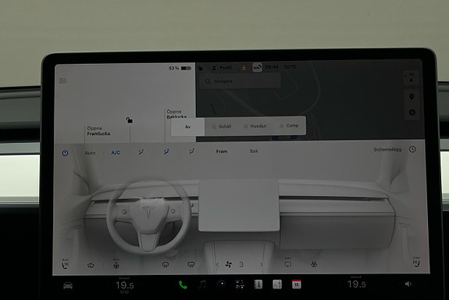This screenshot has width=449, height=300.
Task: Tap the orange airbag status icon
Action: 244,68
